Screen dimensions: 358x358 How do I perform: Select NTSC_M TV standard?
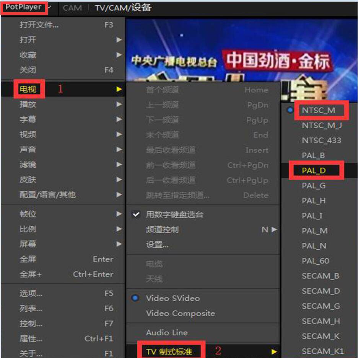pyautogui.click(x=319, y=110)
